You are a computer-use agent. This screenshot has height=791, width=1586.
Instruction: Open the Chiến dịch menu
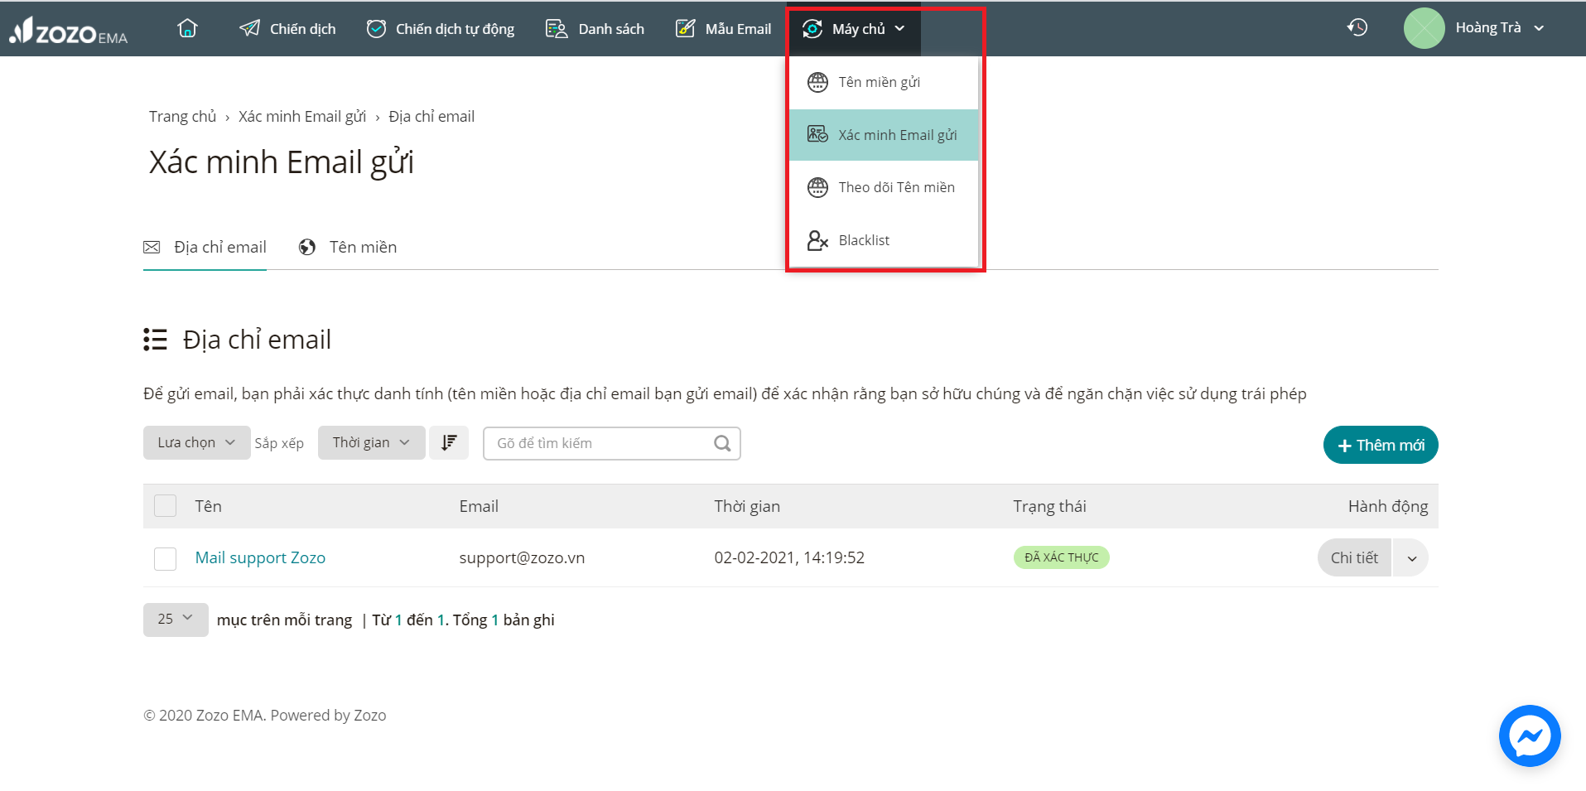(287, 29)
